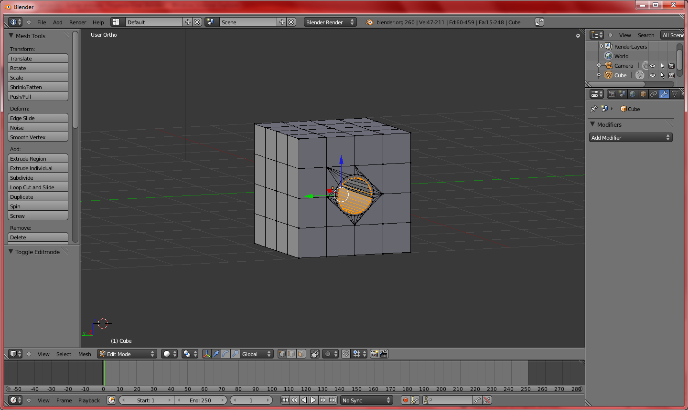
Task: Click the OpenGL render image camera icon
Action: click(374, 354)
